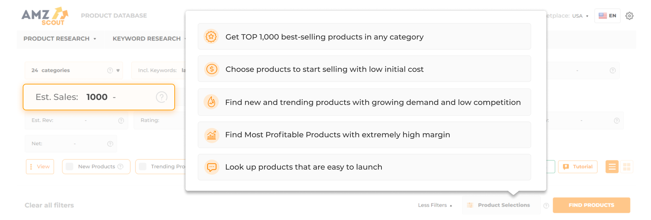Viewport: 651px width, 220px height.
Task: Select the list view icon
Action: coord(612,166)
